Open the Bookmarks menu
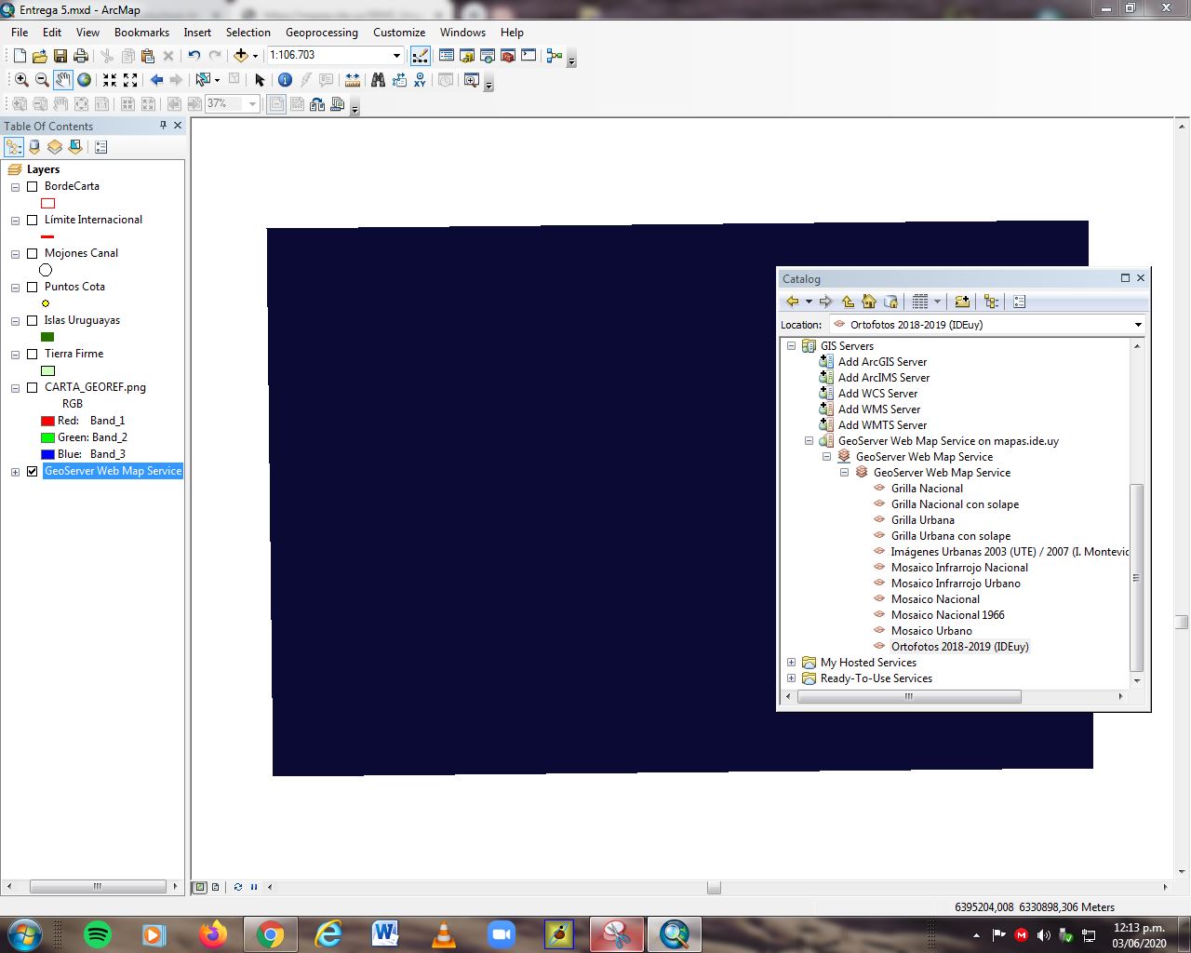The height and width of the screenshot is (953, 1191). (141, 33)
